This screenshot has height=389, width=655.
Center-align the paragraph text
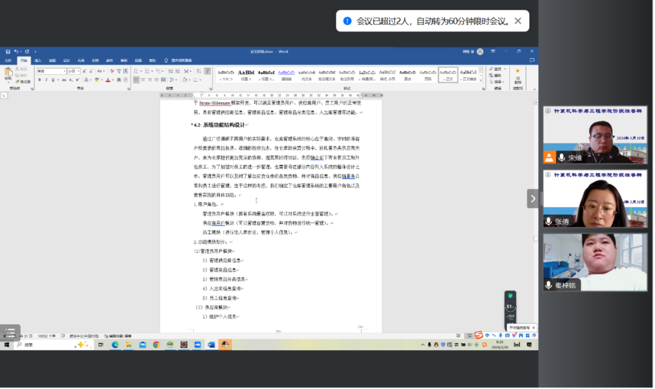(x=144, y=80)
